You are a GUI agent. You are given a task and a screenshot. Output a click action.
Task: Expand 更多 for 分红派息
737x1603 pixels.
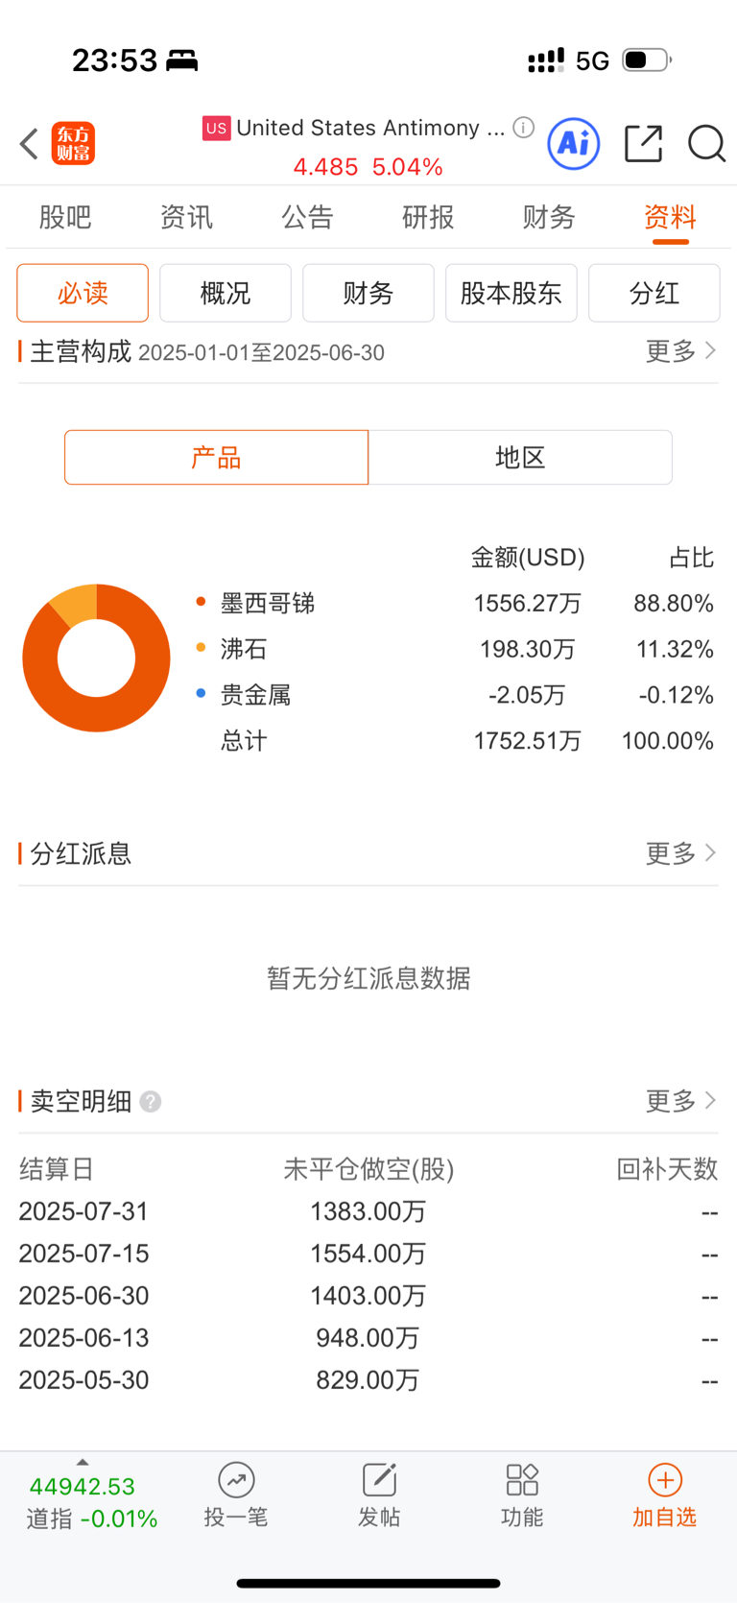(680, 853)
